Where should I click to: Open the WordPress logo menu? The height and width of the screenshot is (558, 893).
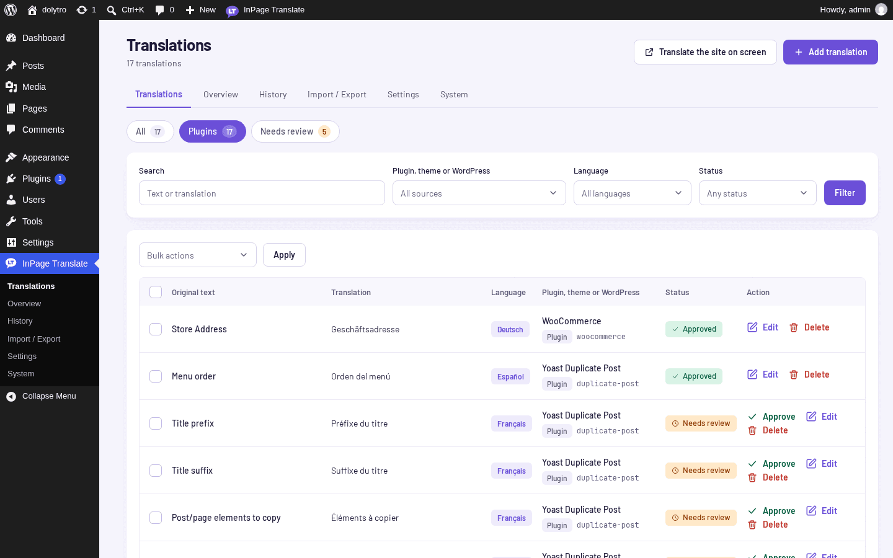pos(11,10)
